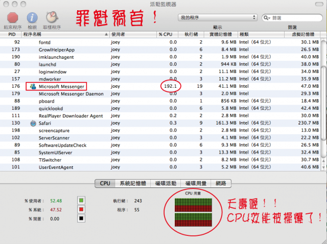The image size is (327, 244).
Task: Switch to the 磁碟用量 tab
Action: coord(196,183)
